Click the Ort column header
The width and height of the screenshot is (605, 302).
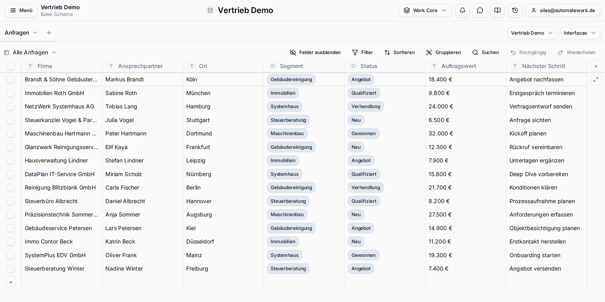(223, 66)
